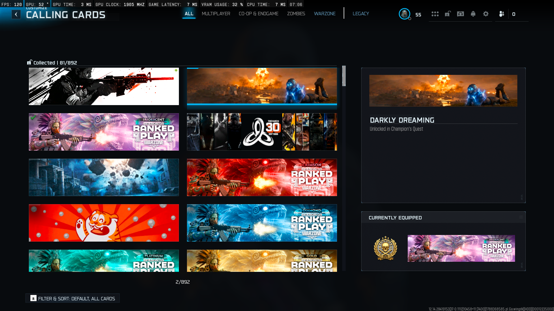
Task: Click the FPS: 120 overlay readout
Action: tap(12, 4)
